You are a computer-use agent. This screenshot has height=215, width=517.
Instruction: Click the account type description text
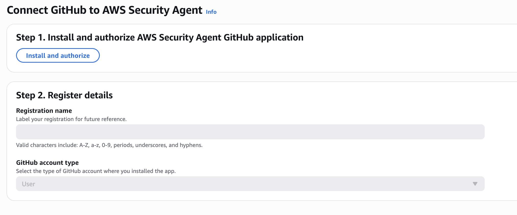[x=96, y=171]
